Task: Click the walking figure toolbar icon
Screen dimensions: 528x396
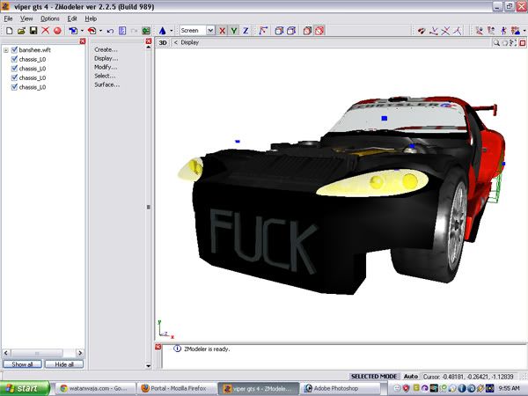Action: point(503,31)
